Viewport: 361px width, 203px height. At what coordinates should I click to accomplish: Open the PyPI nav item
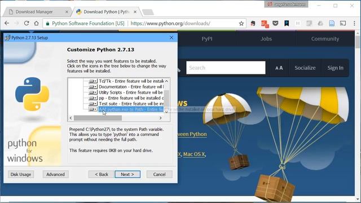click(x=207, y=39)
